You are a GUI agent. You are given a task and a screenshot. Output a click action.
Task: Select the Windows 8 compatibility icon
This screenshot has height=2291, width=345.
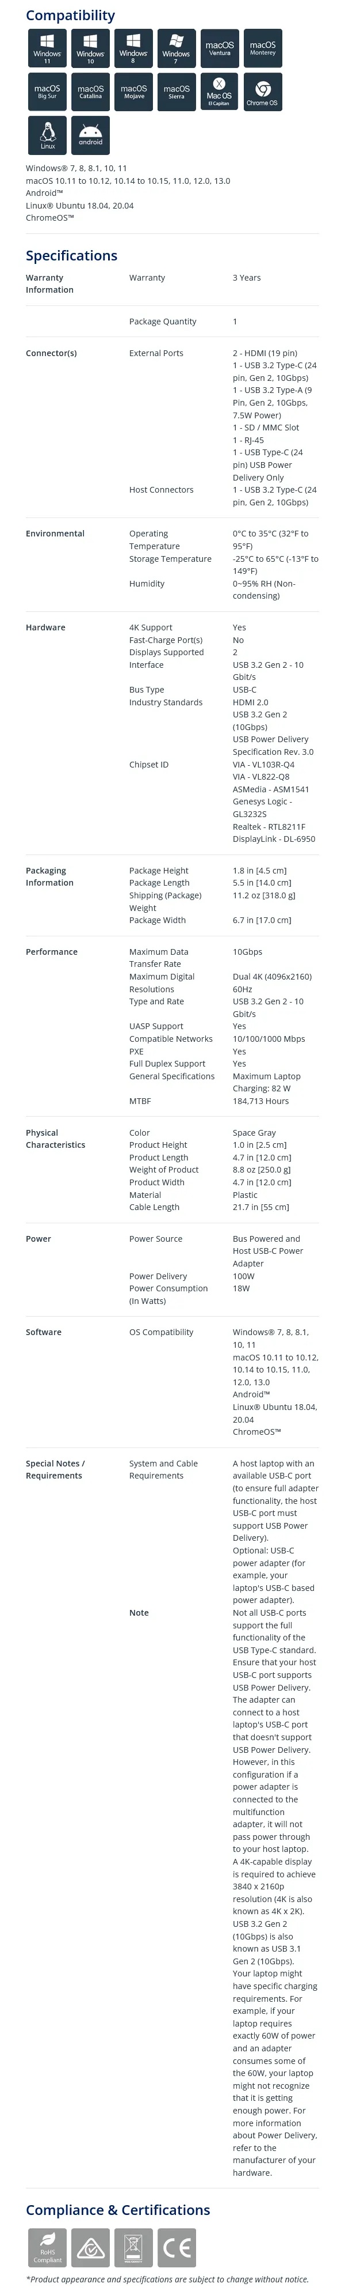click(x=133, y=48)
